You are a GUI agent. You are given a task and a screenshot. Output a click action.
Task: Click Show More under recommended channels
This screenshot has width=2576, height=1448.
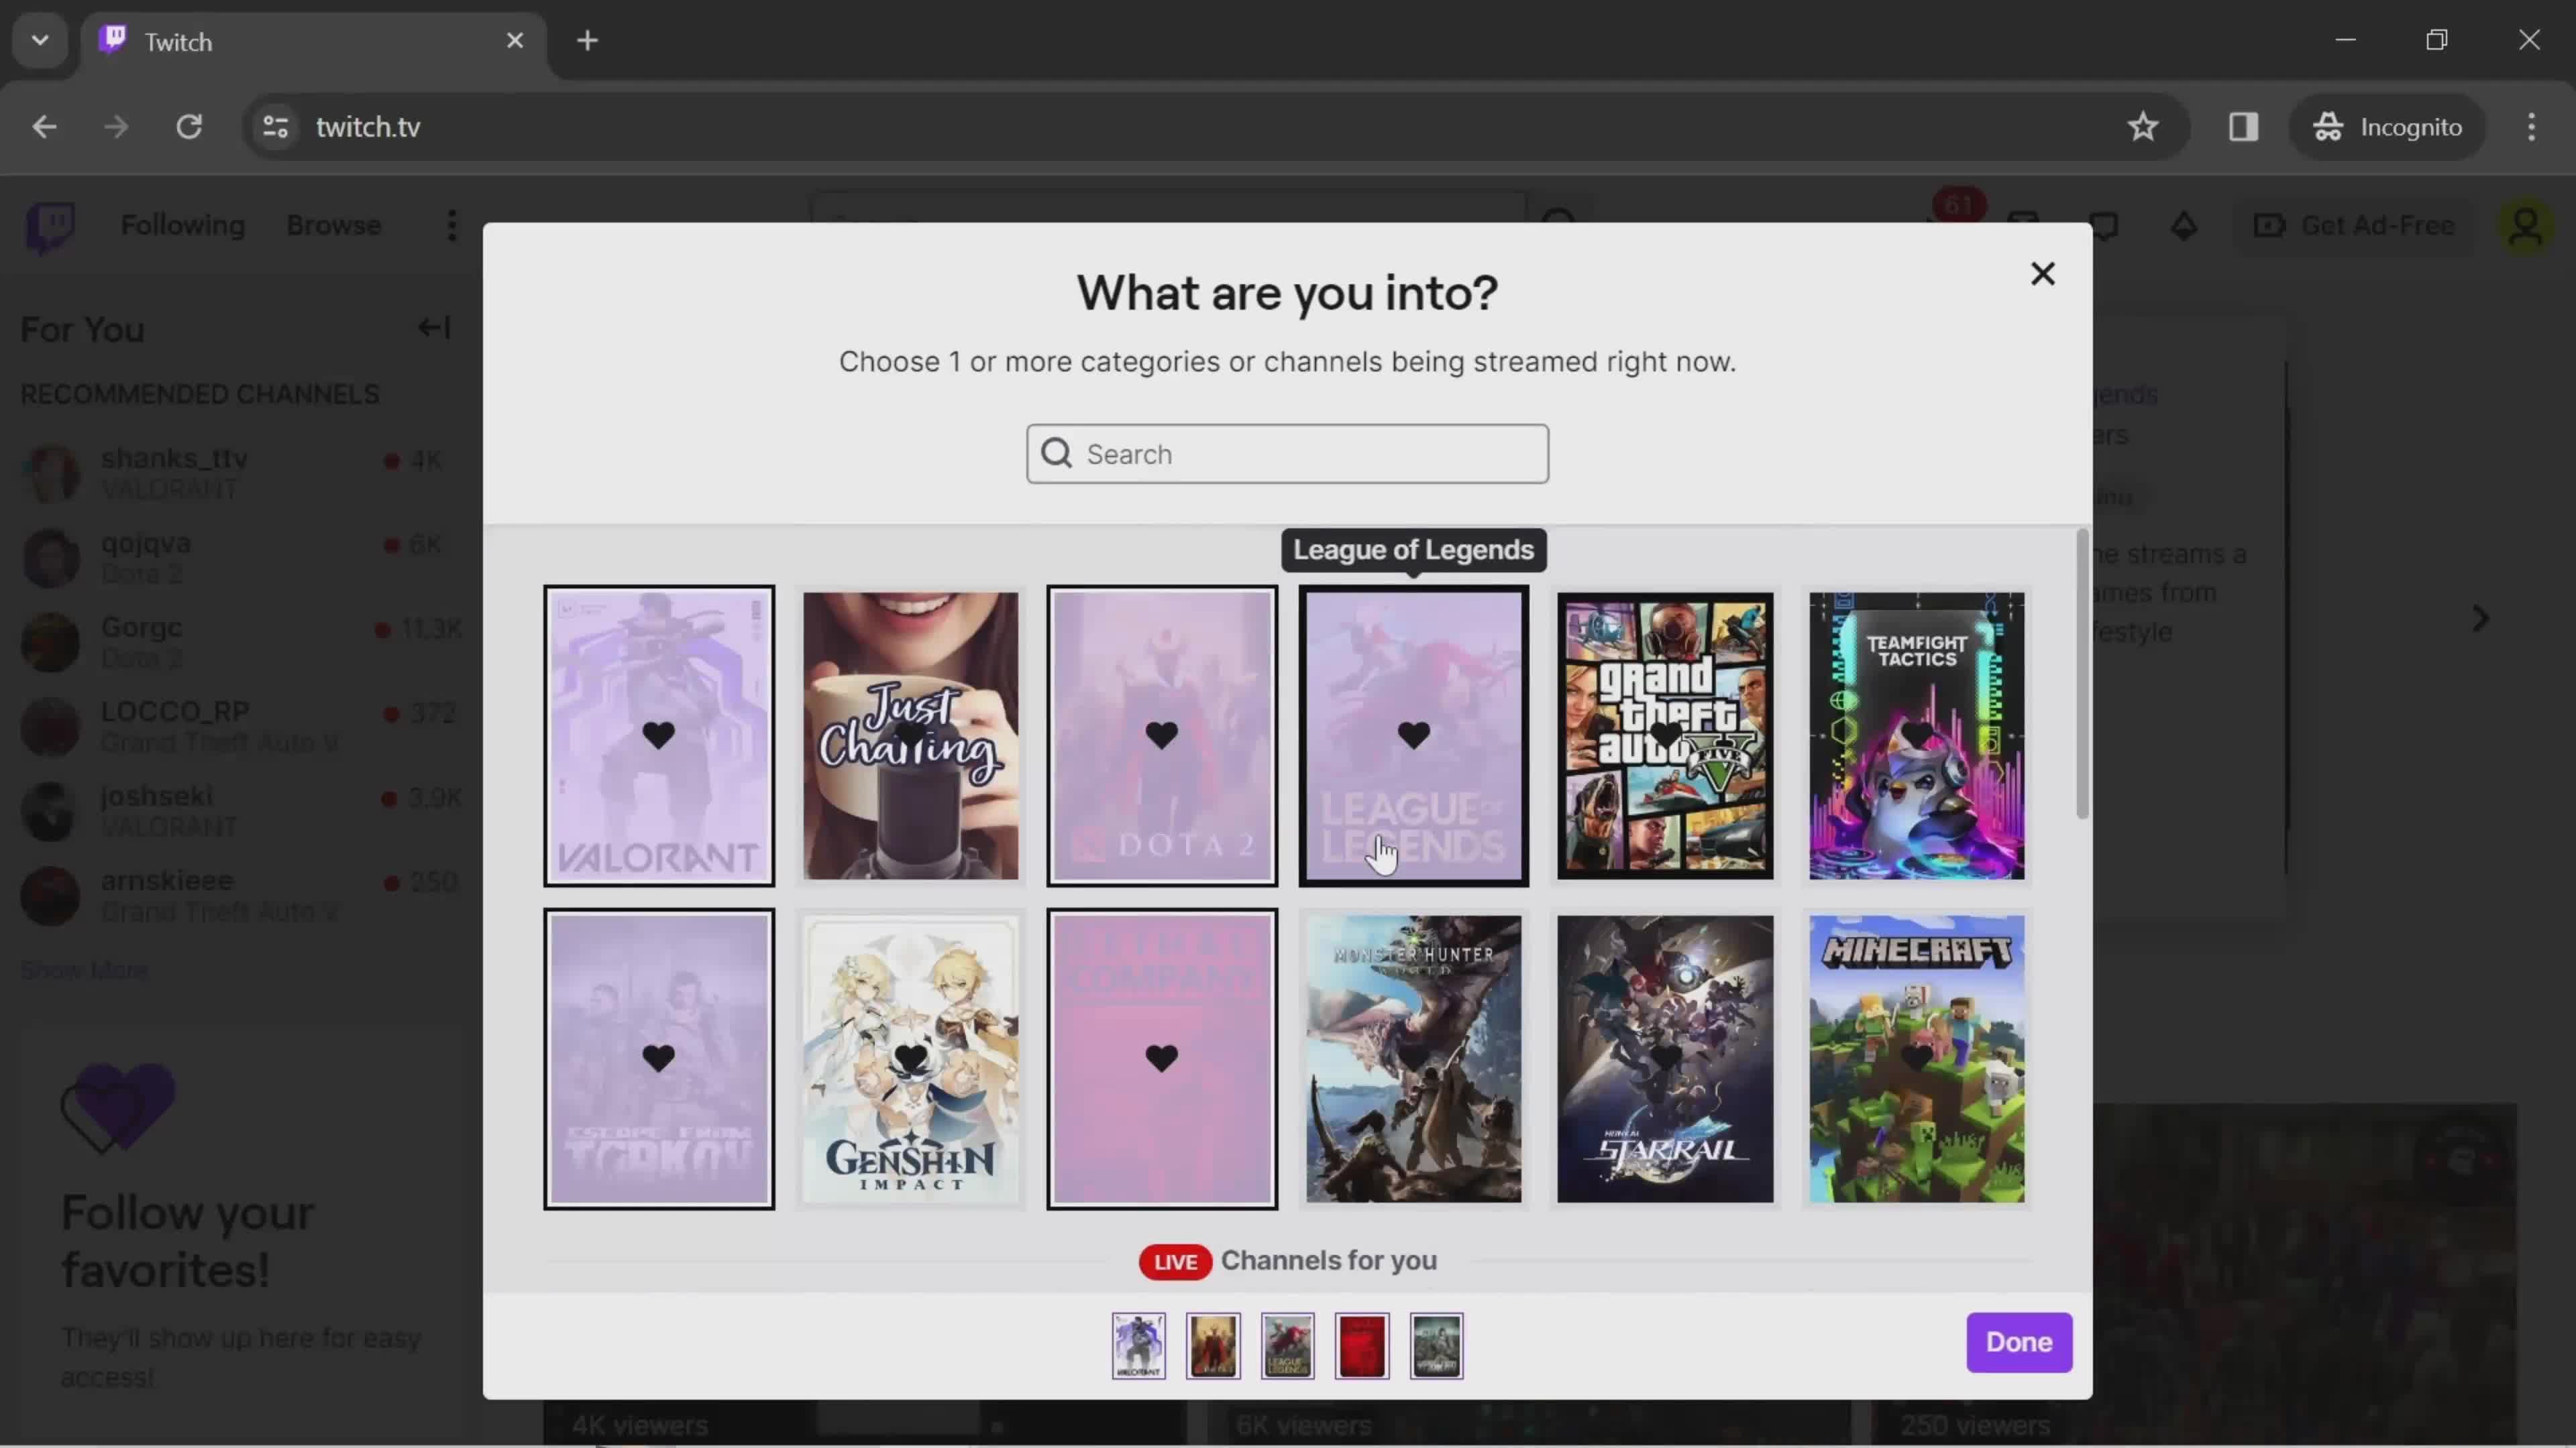84,969
